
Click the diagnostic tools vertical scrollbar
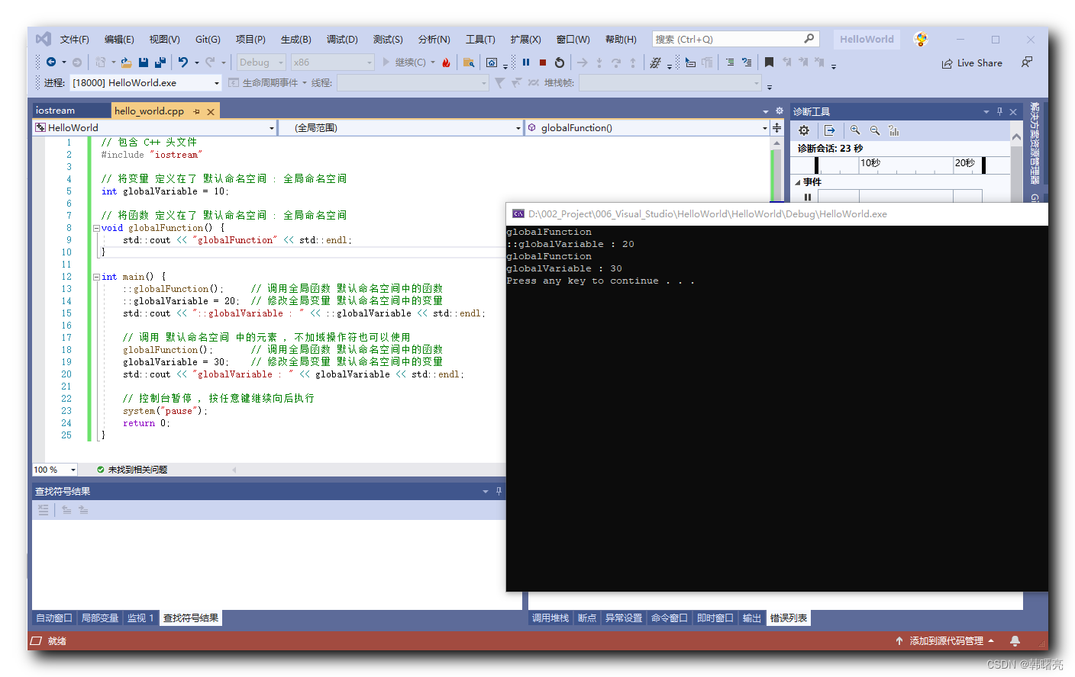pos(1016,168)
